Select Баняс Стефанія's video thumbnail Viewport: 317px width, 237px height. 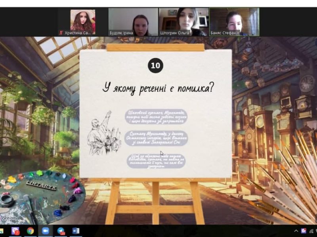pyautogui.click(x=234, y=22)
